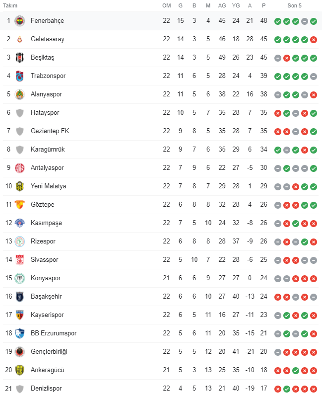Click the Antalyaspor club logo
Screen dimensions: 322x398
point(19,168)
